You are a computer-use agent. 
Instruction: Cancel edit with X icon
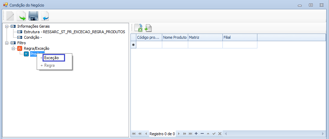[x=220, y=133]
